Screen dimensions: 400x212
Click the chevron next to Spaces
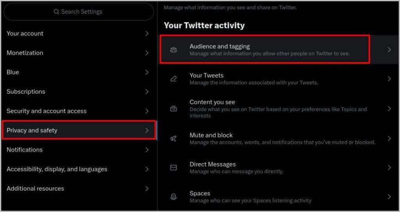[x=389, y=197]
